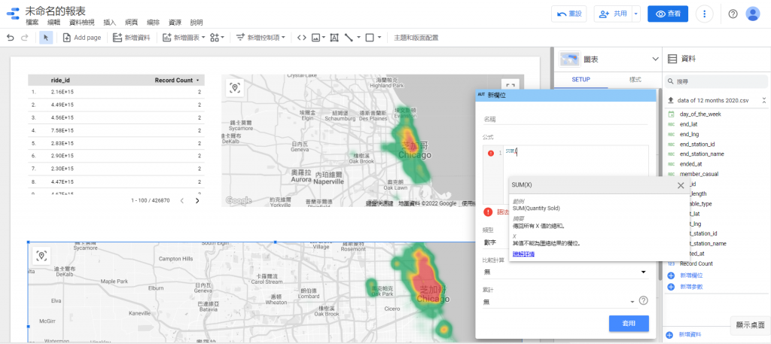
Task: Select the day_of_the_week field
Action: pos(699,114)
